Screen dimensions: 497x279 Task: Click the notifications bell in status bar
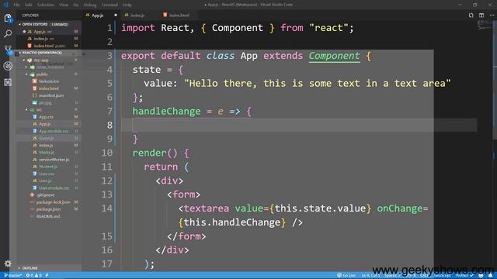pos(490,276)
